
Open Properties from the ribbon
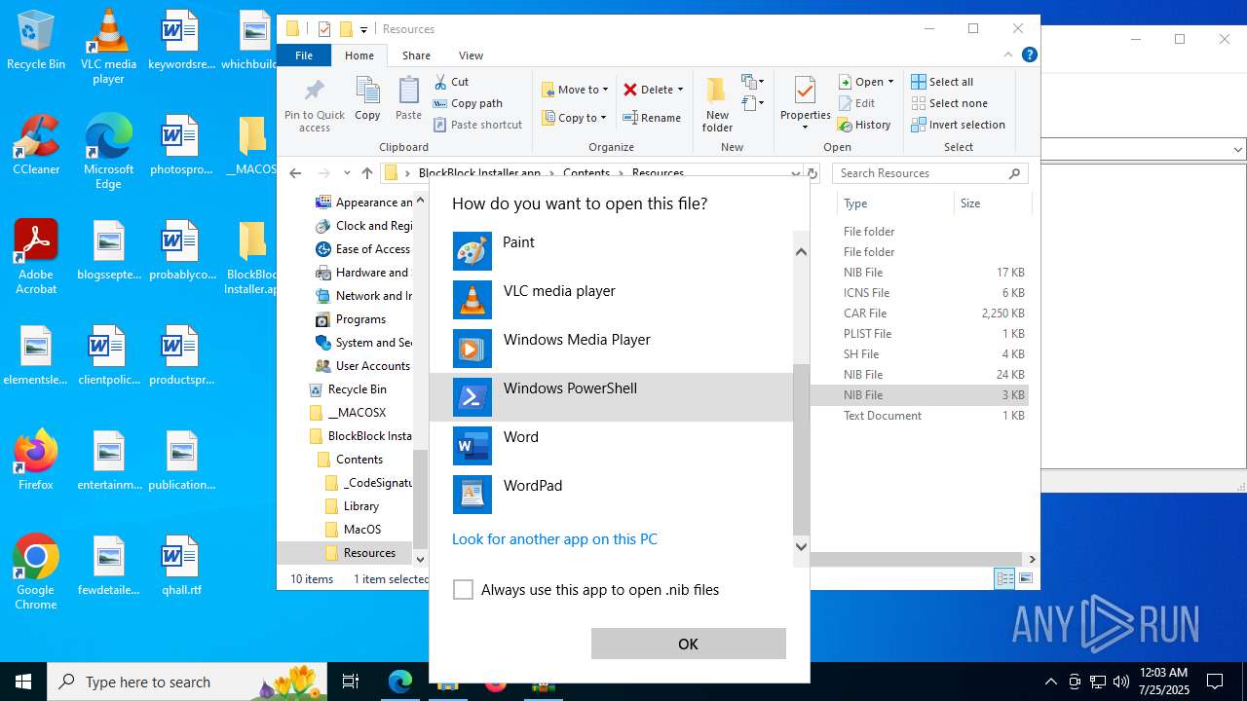[805, 104]
